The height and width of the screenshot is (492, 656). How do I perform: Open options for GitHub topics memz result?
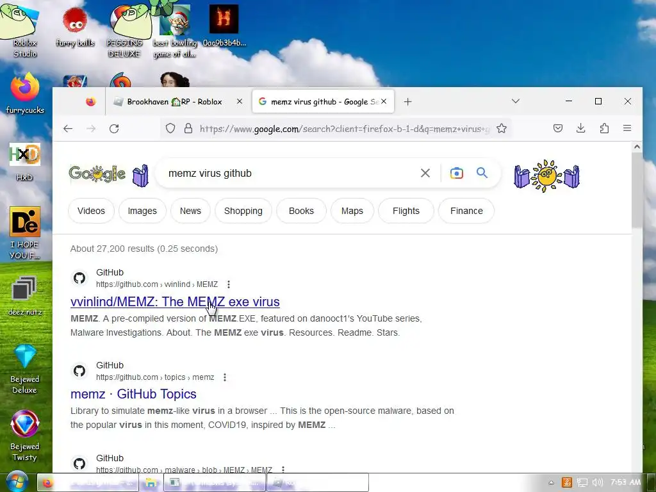pos(225,377)
